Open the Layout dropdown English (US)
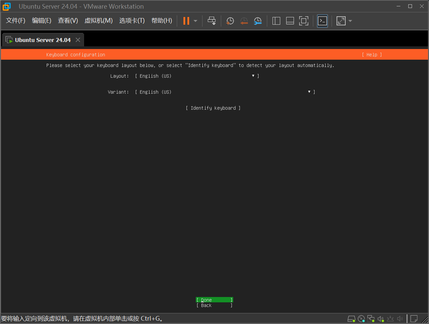The image size is (429, 324). (x=197, y=76)
